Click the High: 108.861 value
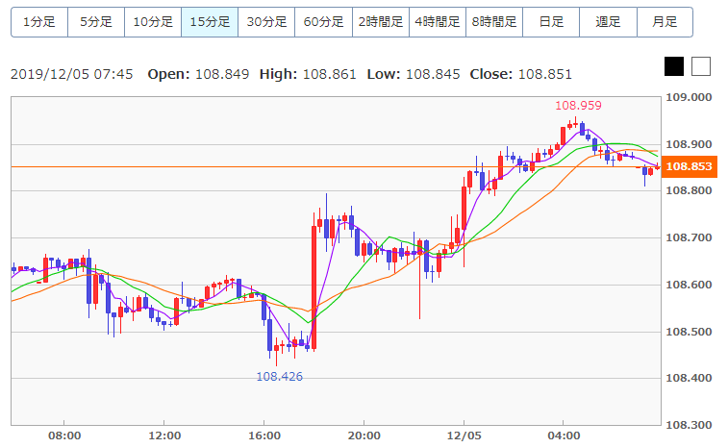The image size is (728, 448). (308, 74)
